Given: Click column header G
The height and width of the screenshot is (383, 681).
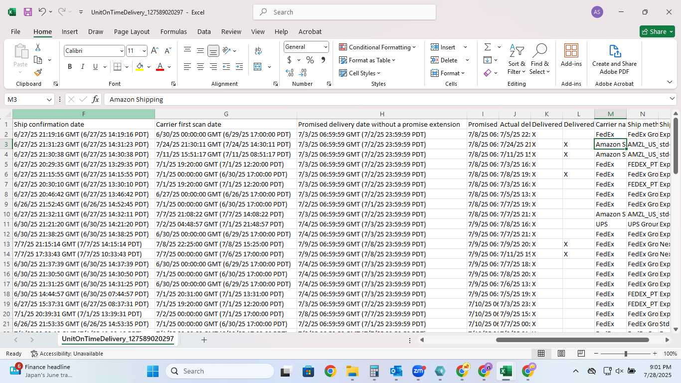Looking at the screenshot, I should [226, 114].
